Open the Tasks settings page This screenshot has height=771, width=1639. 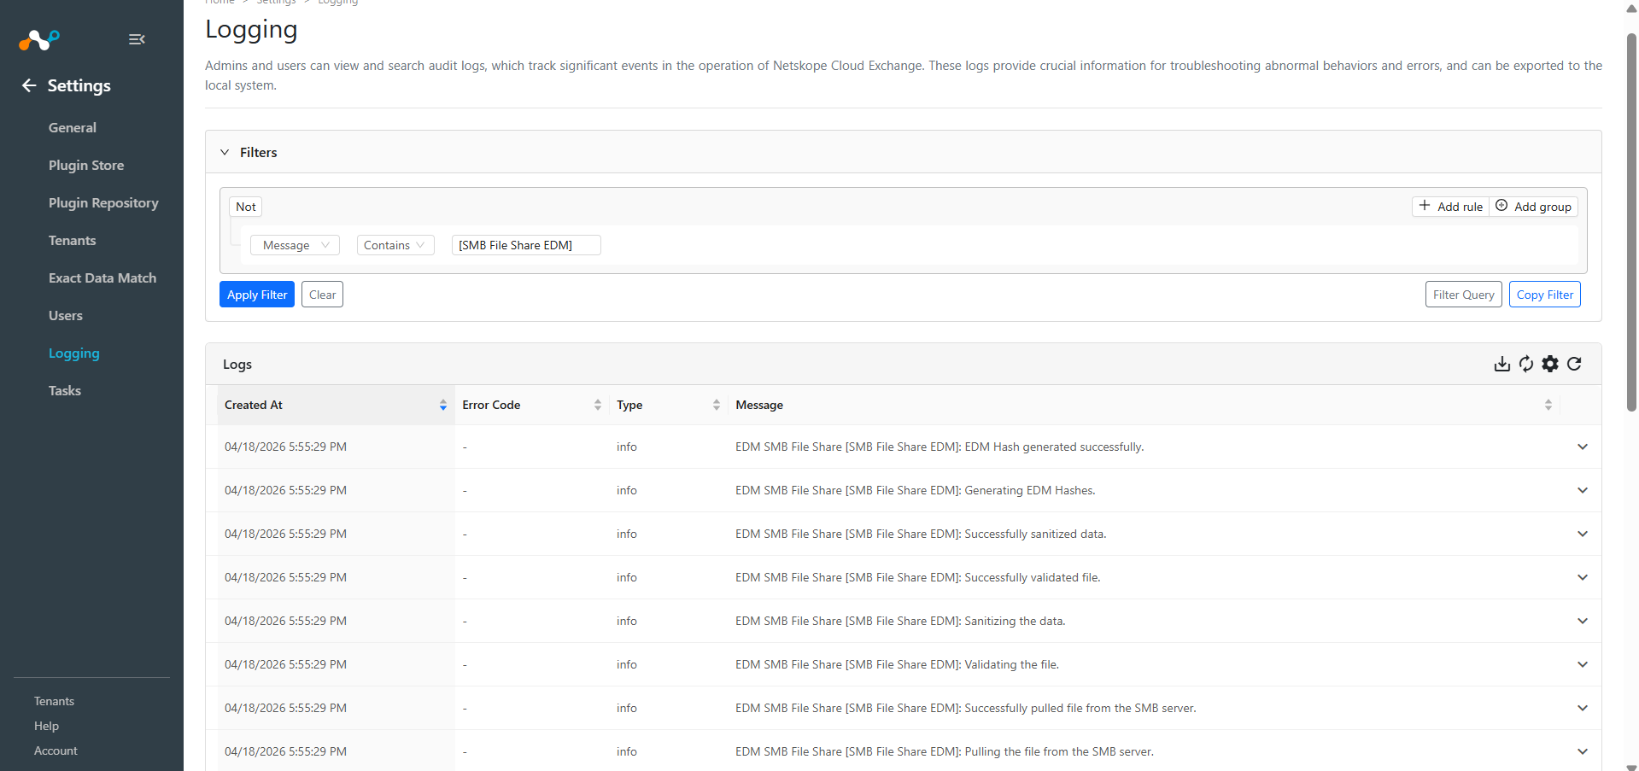pos(65,391)
